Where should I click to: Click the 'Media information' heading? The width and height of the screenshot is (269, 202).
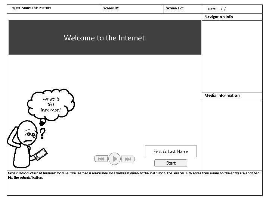click(222, 95)
